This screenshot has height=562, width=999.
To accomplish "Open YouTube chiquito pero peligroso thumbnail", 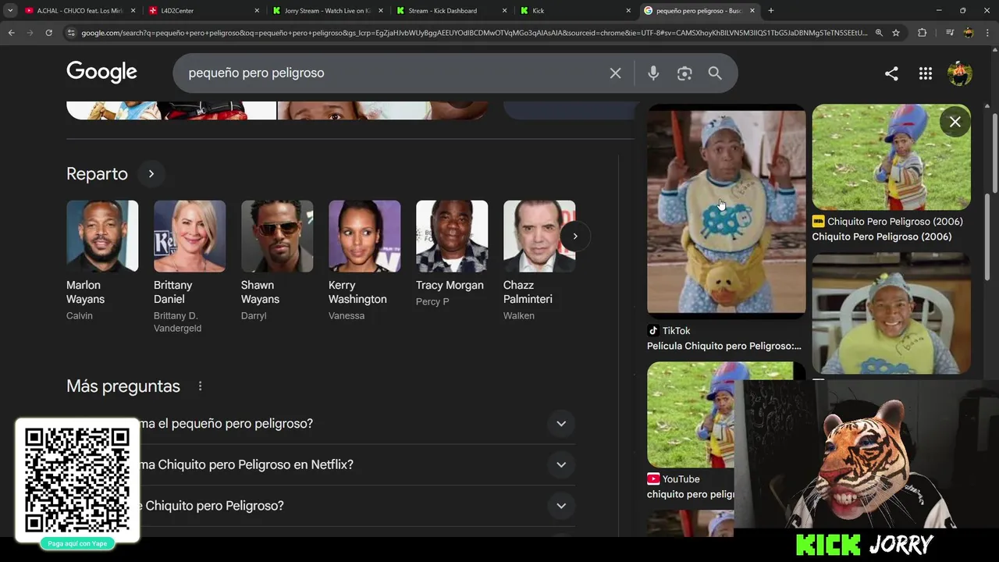I will coord(691,414).
